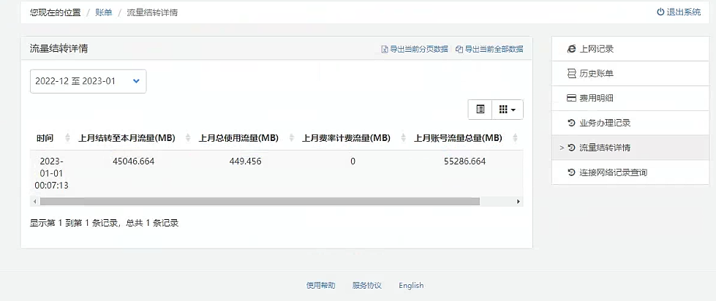Open 连接网络记录查询 in the sidebar menu
Image resolution: width=716 pixels, height=301 pixels.
pyautogui.click(x=630, y=172)
